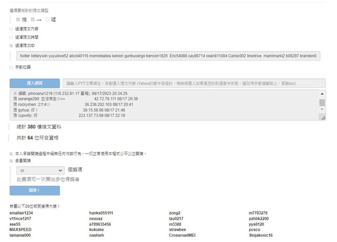The image size is (337, 242).
Task: Toggle the 多重開獎 checkbox
Action: tap(12, 161)
